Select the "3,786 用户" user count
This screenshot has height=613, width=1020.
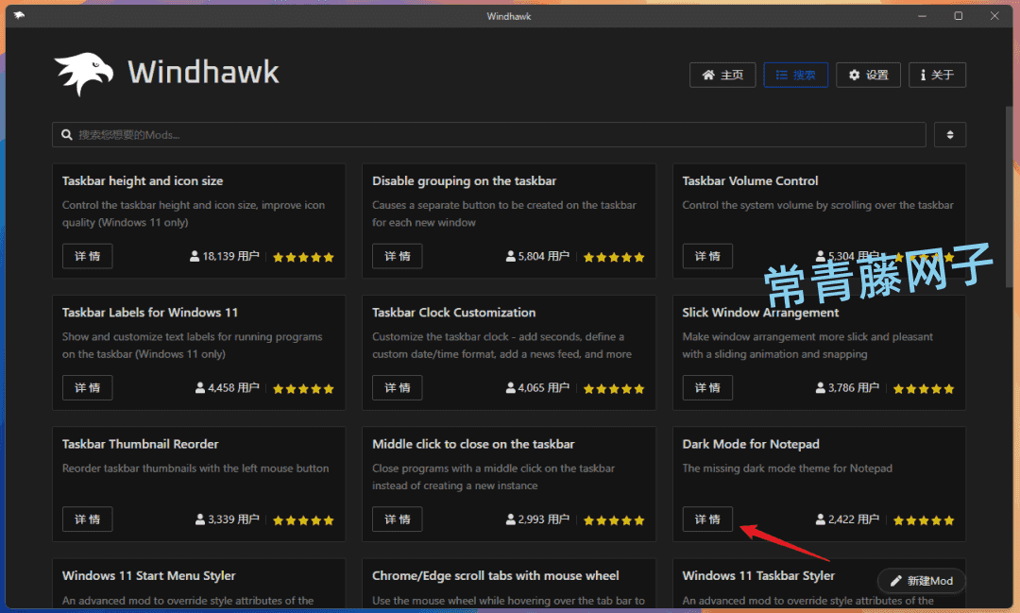(x=847, y=388)
